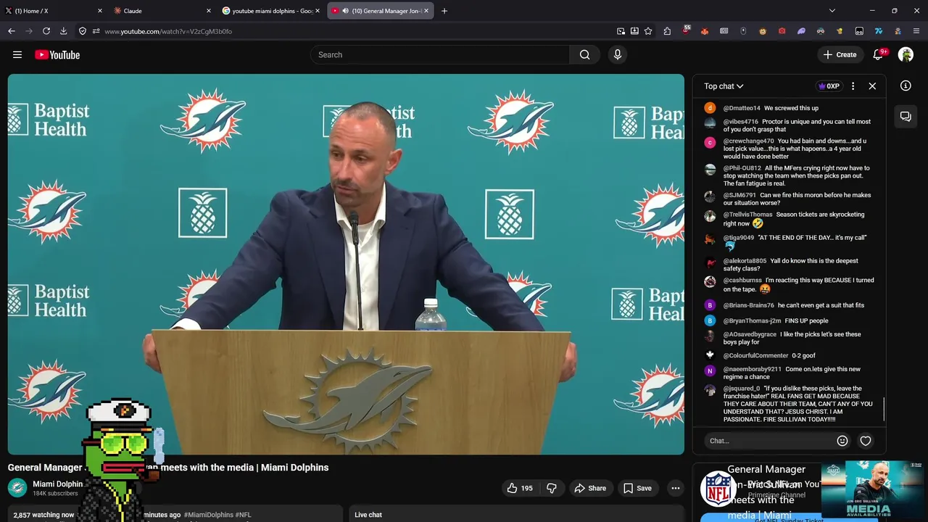Click the monkey extension icon
Screen dimensions: 928x522
pos(763,31)
